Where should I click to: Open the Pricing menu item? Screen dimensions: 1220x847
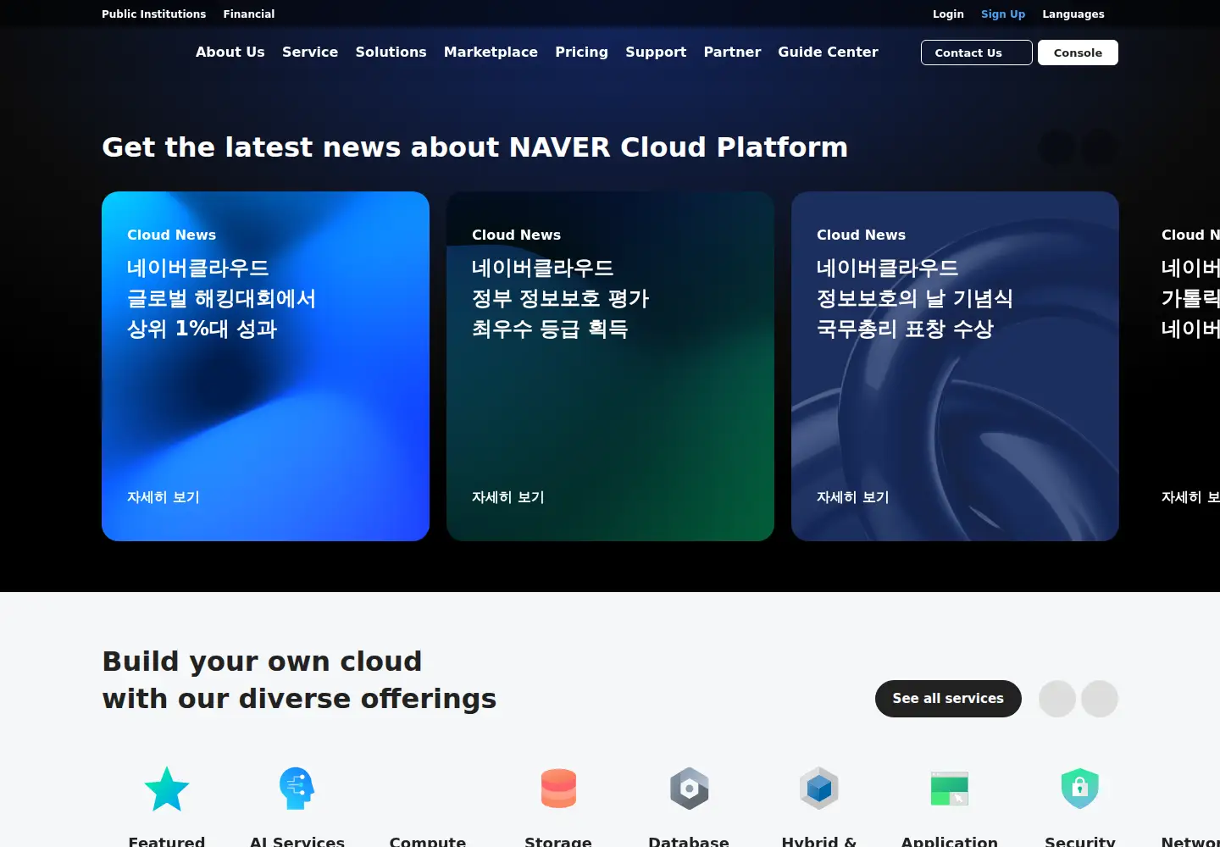581,52
